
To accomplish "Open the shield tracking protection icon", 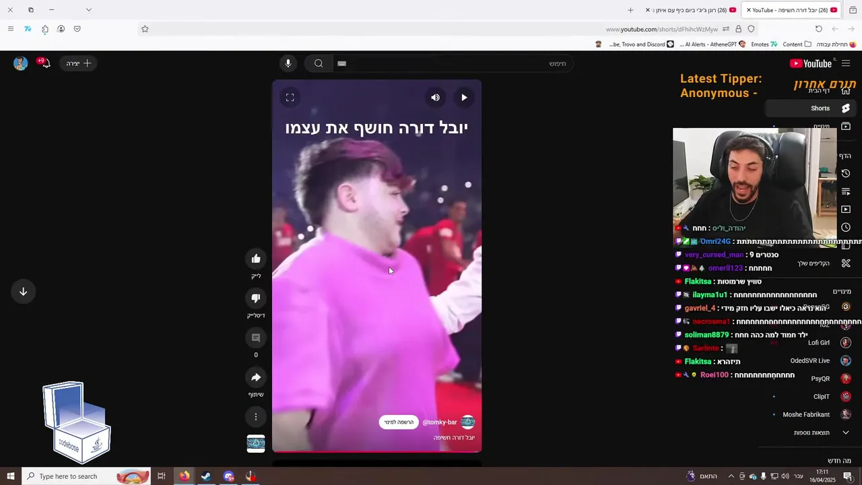I will pos(751,29).
